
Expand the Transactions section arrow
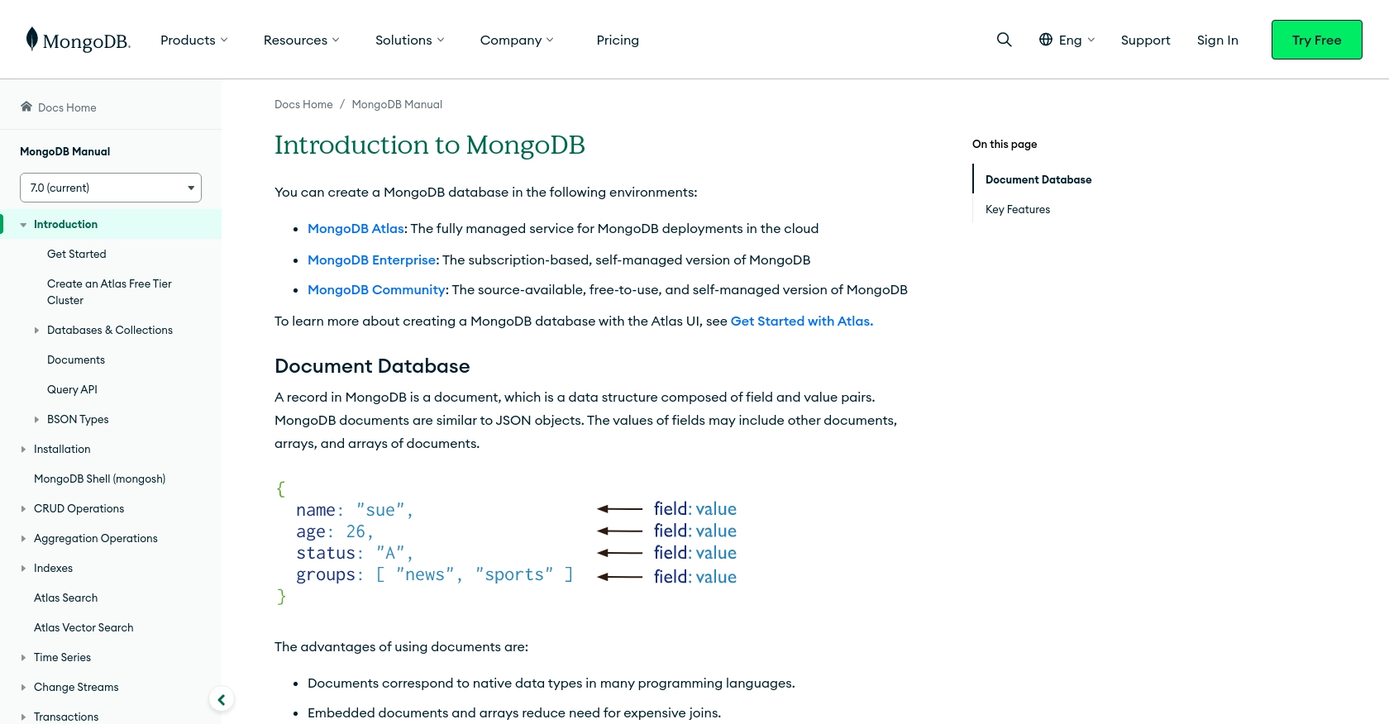(x=23, y=717)
